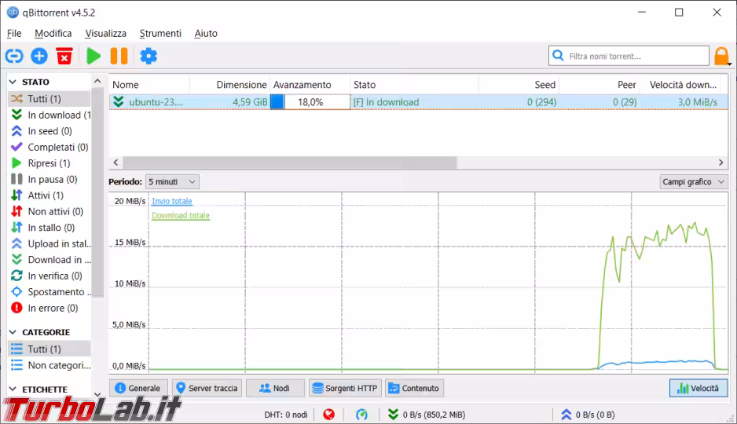This screenshot has width=737, height=424.
Task: Click the Invio totale graph legend link
Action: click(x=172, y=202)
